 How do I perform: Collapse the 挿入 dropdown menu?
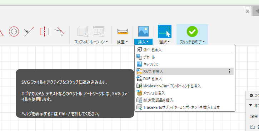click(143, 42)
